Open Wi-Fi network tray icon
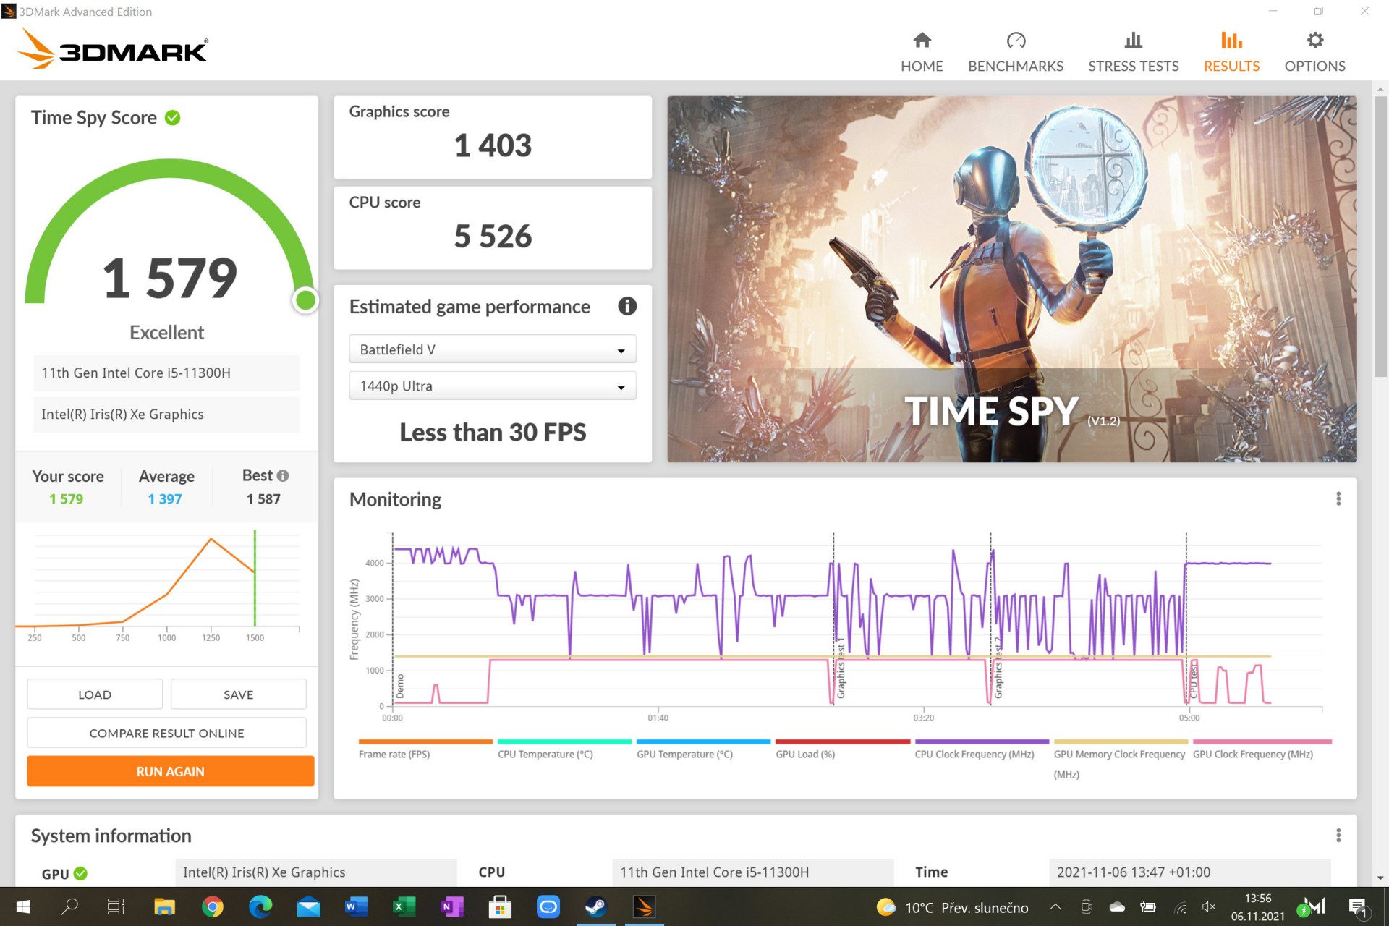The image size is (1389, 926). [1180, 906]
